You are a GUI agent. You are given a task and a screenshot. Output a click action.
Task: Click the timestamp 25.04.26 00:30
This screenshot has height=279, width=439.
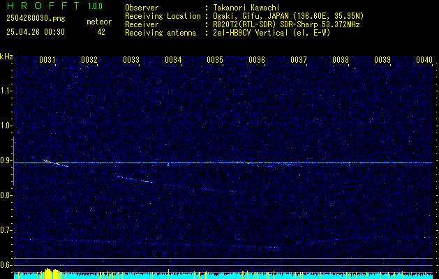(36, 32)
